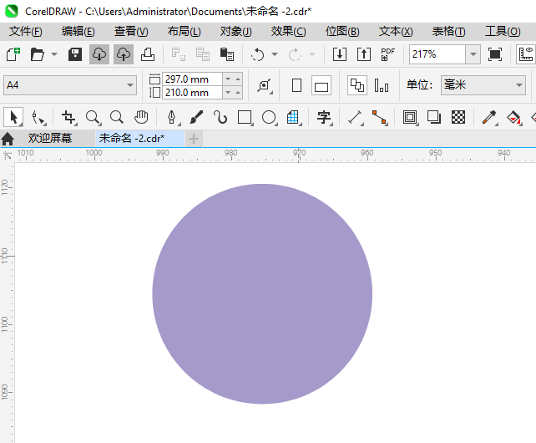Click the Import icon

tap(340, 54)
